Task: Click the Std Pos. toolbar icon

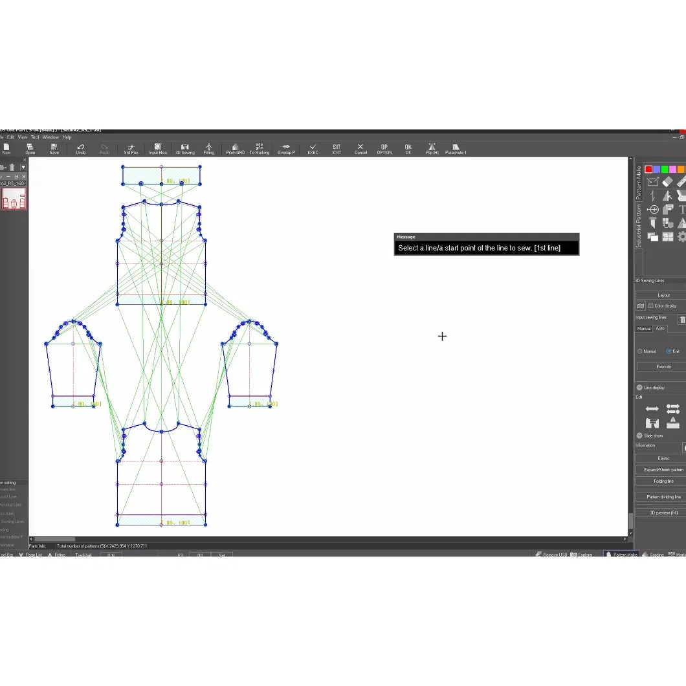Action: pos(131,149)
